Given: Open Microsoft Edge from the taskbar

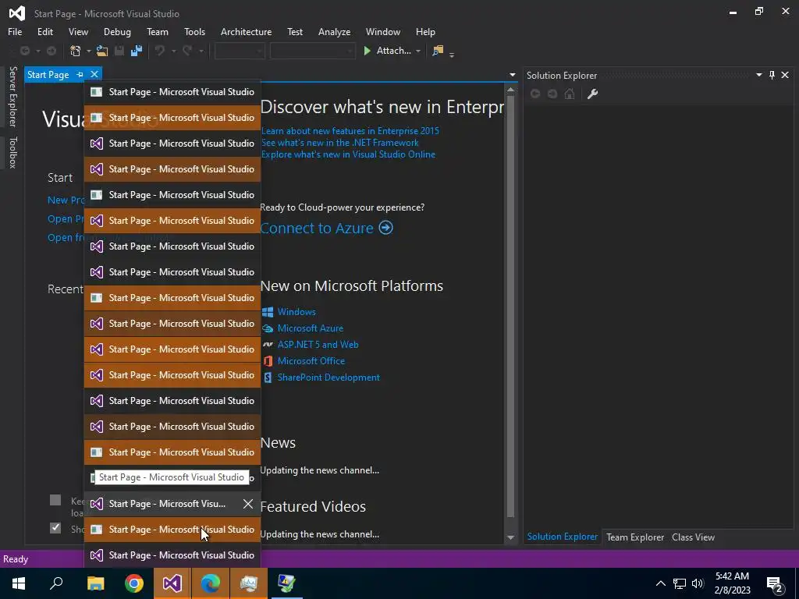Looking at the screenshot, I should 211,583.
